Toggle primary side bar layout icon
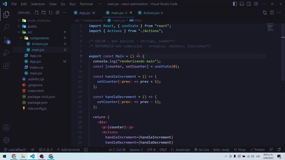285x160 pixels. pos(235,4)
